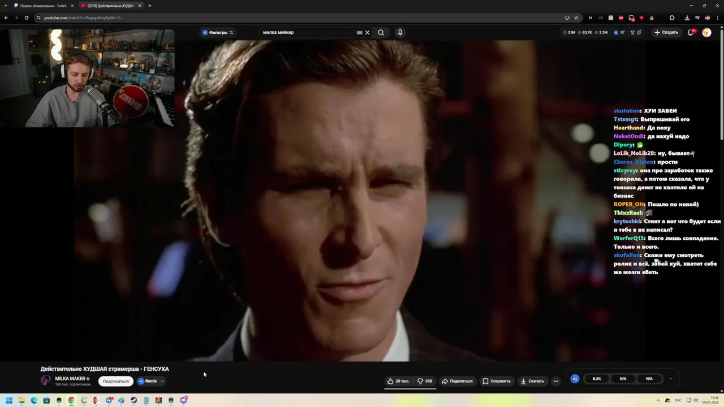The height and width of the screenshot is (407, 724).
Task: Open the on-screen keyboard icon in search
Action: tap(359, 32)
